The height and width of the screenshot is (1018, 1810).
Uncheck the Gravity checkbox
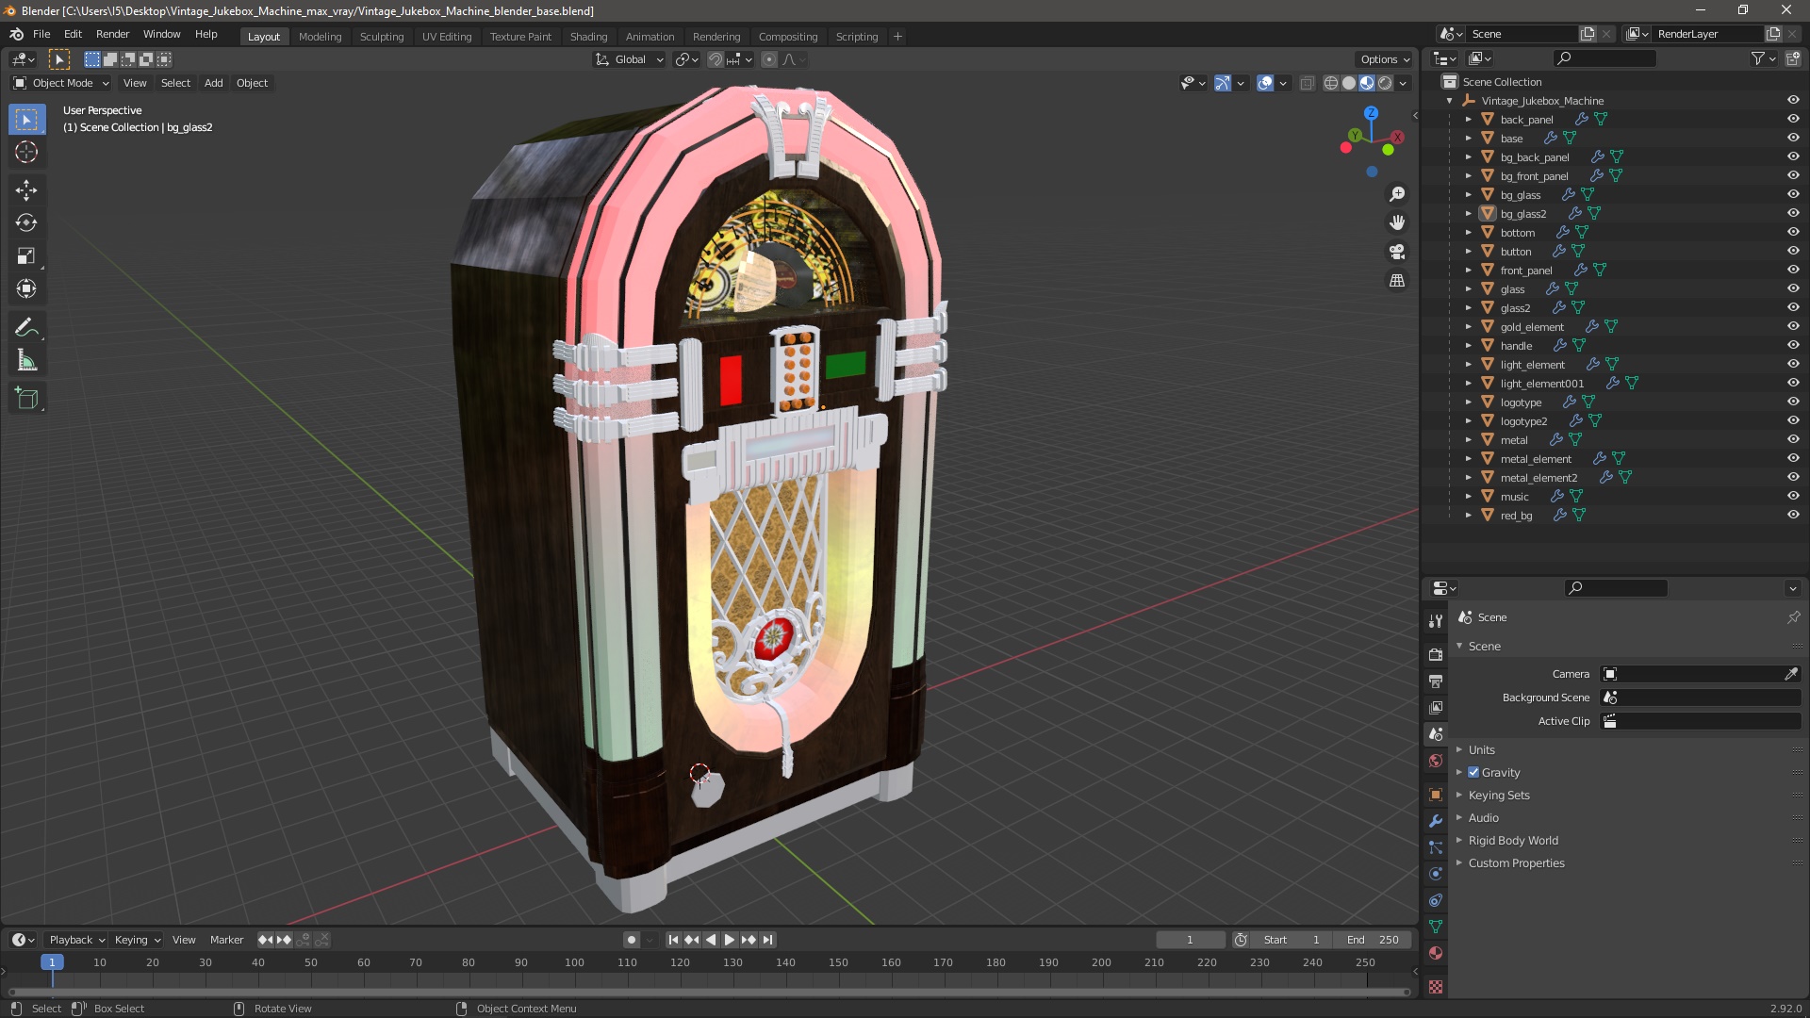(x=1473, y=773)
